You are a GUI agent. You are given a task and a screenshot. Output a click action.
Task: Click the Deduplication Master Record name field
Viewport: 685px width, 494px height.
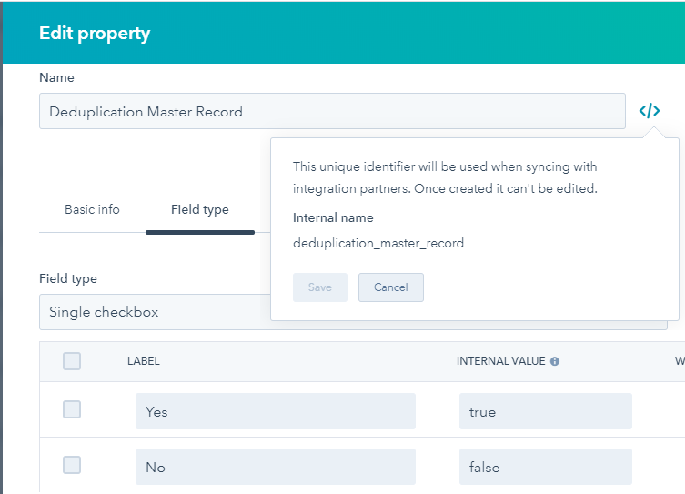[332, 111]
